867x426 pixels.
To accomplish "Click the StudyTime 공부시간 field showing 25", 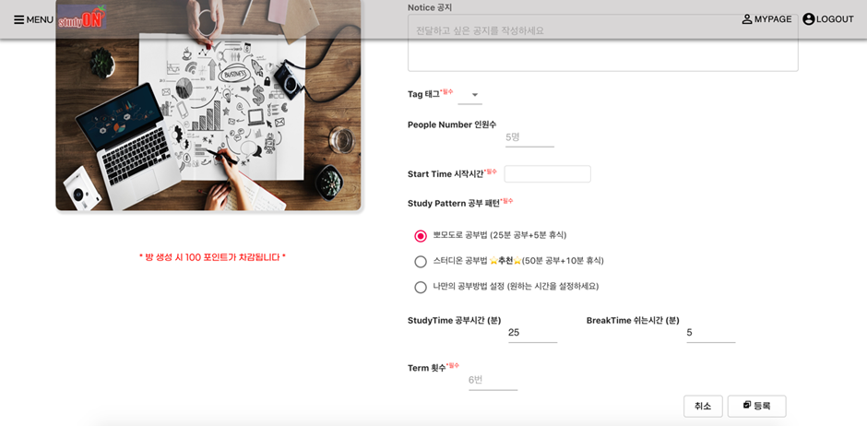I will [532, 333].
